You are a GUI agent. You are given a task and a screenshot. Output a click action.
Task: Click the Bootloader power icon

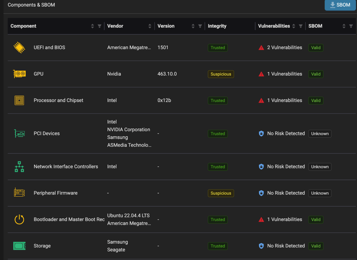[x=19, y=219]
